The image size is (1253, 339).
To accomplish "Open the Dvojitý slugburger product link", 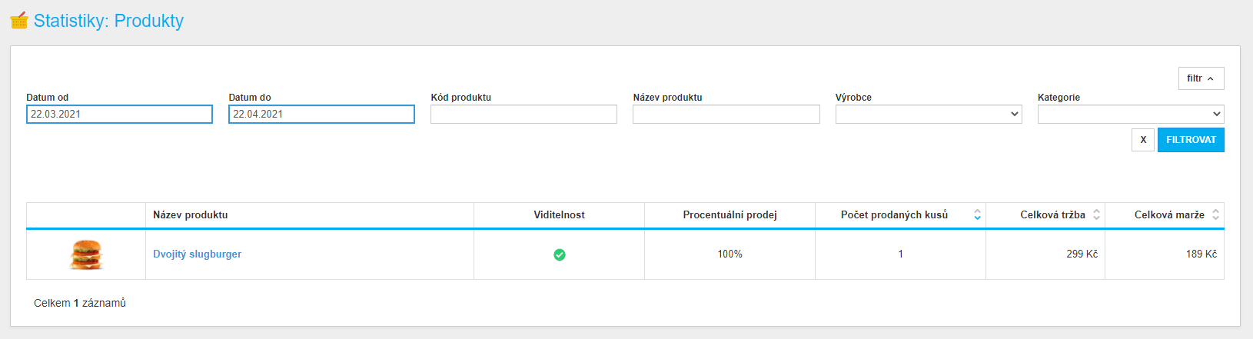I will (197, 254).
